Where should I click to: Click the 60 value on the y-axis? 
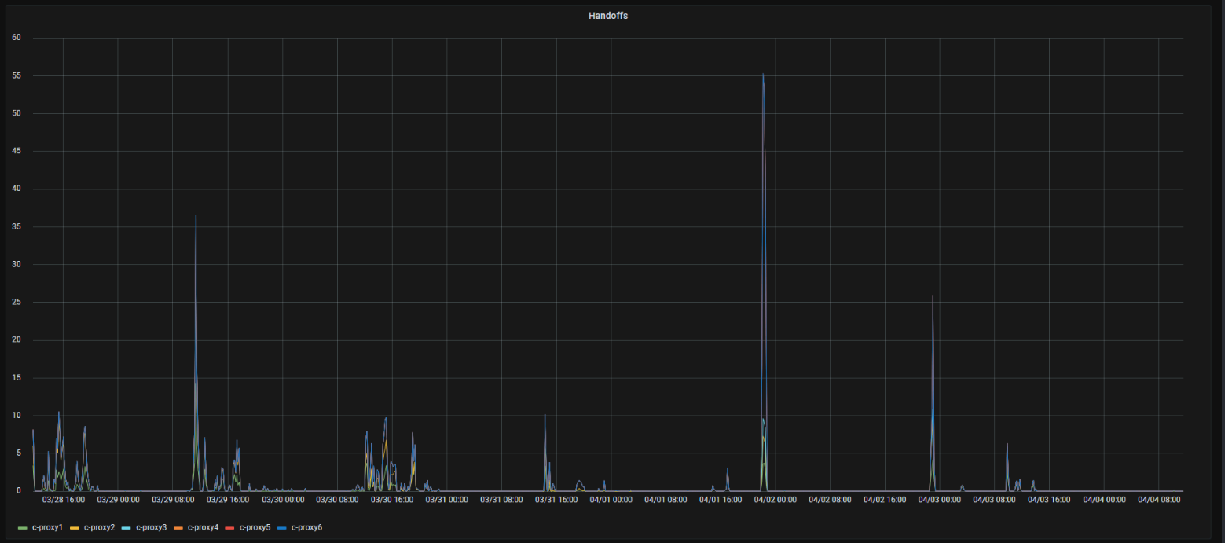click(x=16, y=38)
